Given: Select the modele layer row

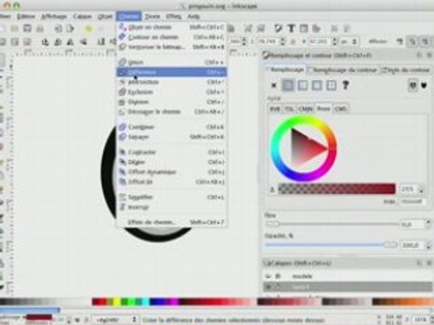Looking at the screenshot, I should click(347, 276).
